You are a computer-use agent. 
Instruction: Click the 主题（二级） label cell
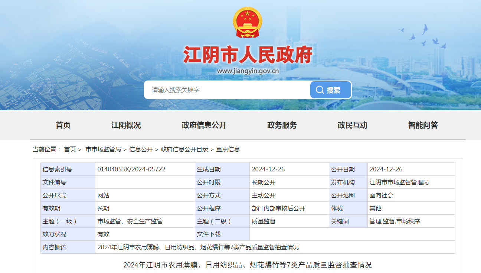click(222, 221)
